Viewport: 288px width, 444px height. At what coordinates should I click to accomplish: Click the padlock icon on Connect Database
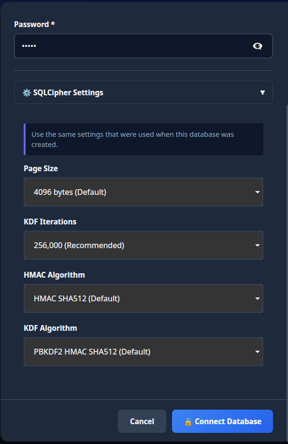[x=189, y=421]
